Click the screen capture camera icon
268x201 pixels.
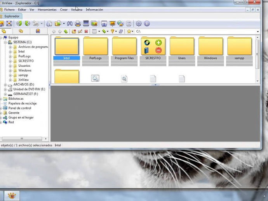pos(104,24)
